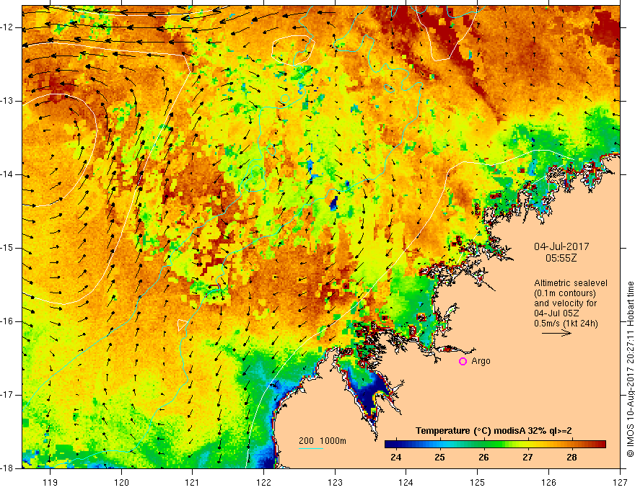The image size is (635, 490).
Task: Click the longitude axis label '122'
Action: pos(263,482)
